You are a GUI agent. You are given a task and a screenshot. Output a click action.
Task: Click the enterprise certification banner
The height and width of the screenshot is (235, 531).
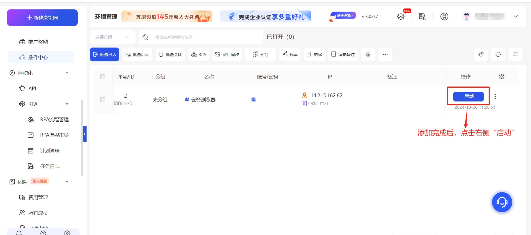tap(265, 17)
